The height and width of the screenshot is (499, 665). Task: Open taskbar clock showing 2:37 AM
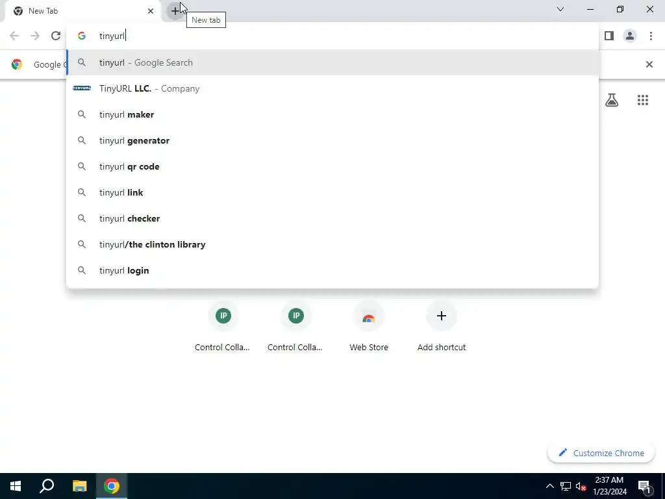tap(609, 486)
